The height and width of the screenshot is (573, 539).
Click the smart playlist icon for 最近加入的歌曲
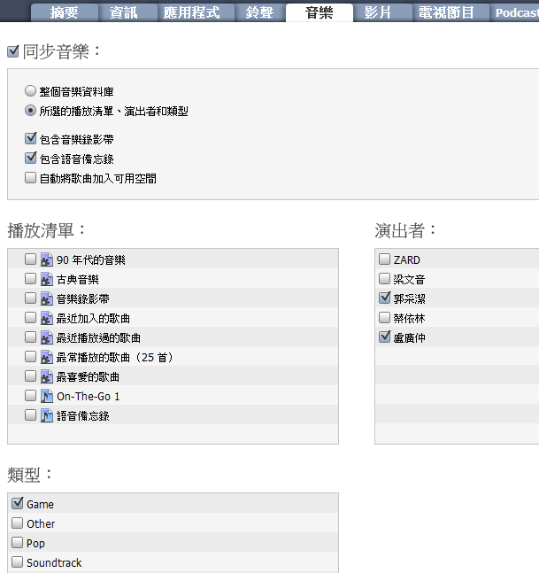pos(47,318)
